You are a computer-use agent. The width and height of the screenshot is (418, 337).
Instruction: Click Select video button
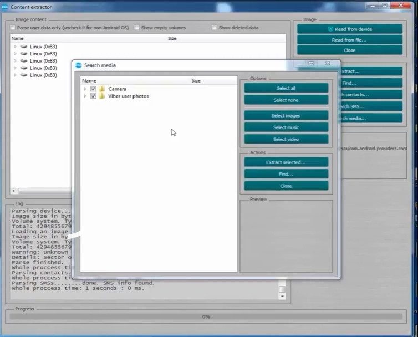[x=286, y=139]
